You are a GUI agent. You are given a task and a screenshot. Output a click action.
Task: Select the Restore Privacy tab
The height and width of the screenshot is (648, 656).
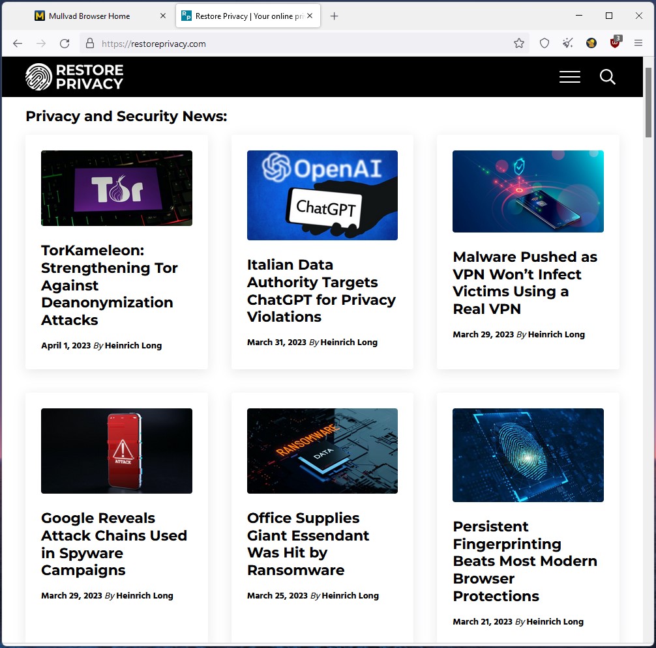(x=248, y=16)
